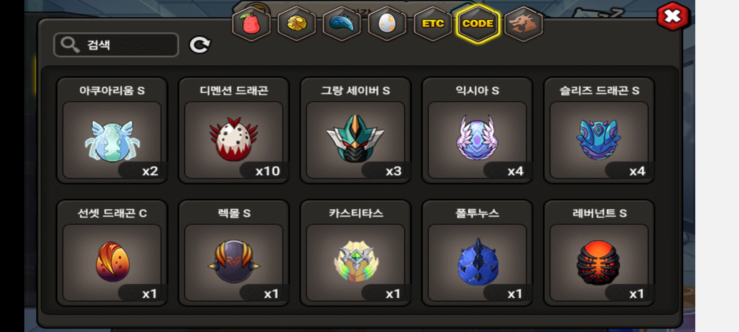The height and width of the screenshot is (332, 739).
Task: Click the refresh arrow icon
Action: (x=200, y=45)
